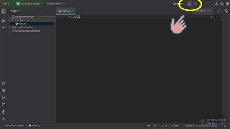Open the caret position 1:9 widget
The image size is (230, 129).
[x=148, y=126]
